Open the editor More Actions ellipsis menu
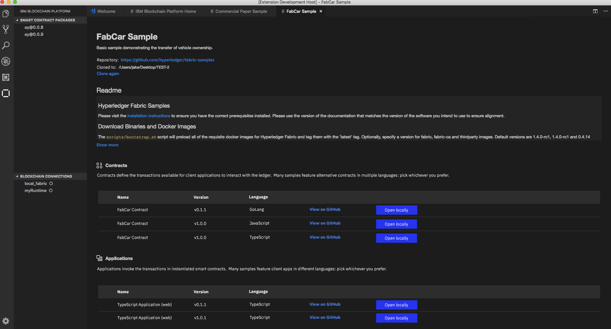This screenshot has width=611, height=329. pyautogui.click(x=606, y=11)
